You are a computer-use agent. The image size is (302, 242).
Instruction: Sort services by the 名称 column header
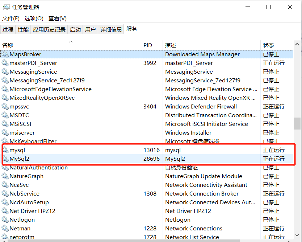click(x=71, y=45)
